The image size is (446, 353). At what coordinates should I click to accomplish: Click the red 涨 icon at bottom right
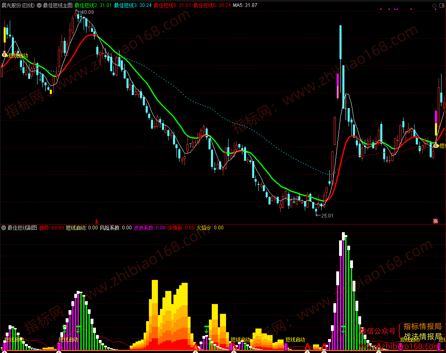click(x=435, y=221)
